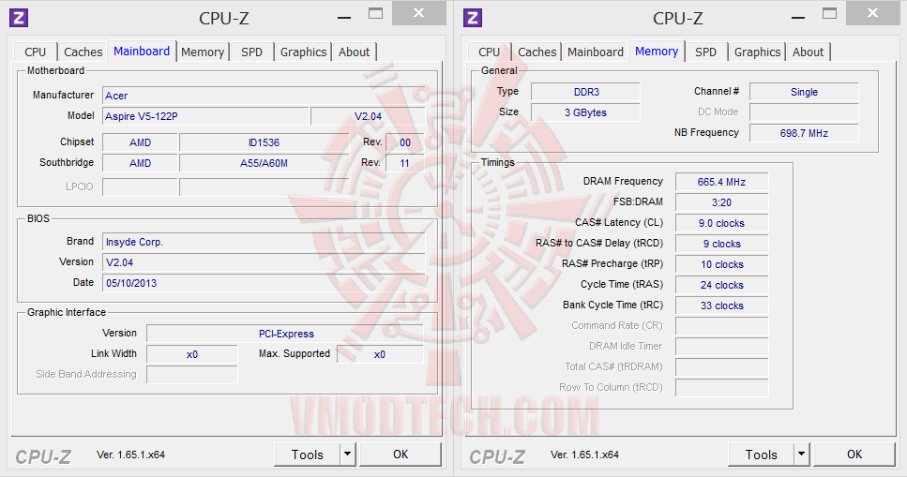The height and width of the screenshot is (477, 907).
Task: Click RAS# Precharge value 10 clocks
Action: click(x=722, y=264)
